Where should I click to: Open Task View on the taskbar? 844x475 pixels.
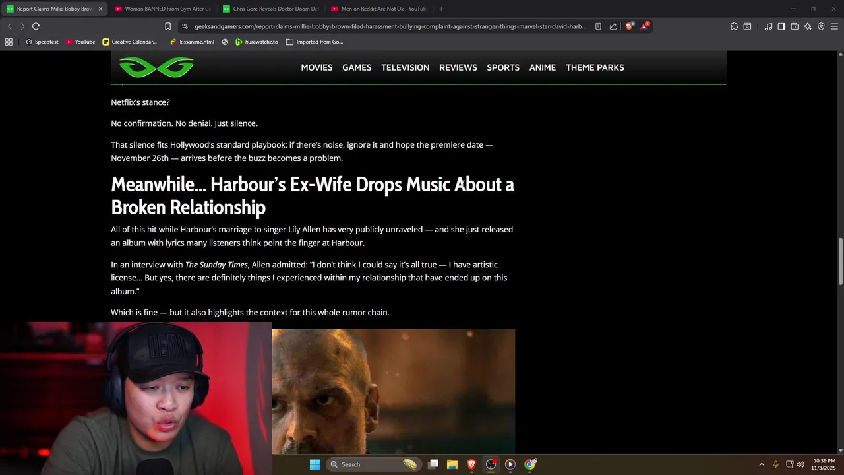(433, 464)
